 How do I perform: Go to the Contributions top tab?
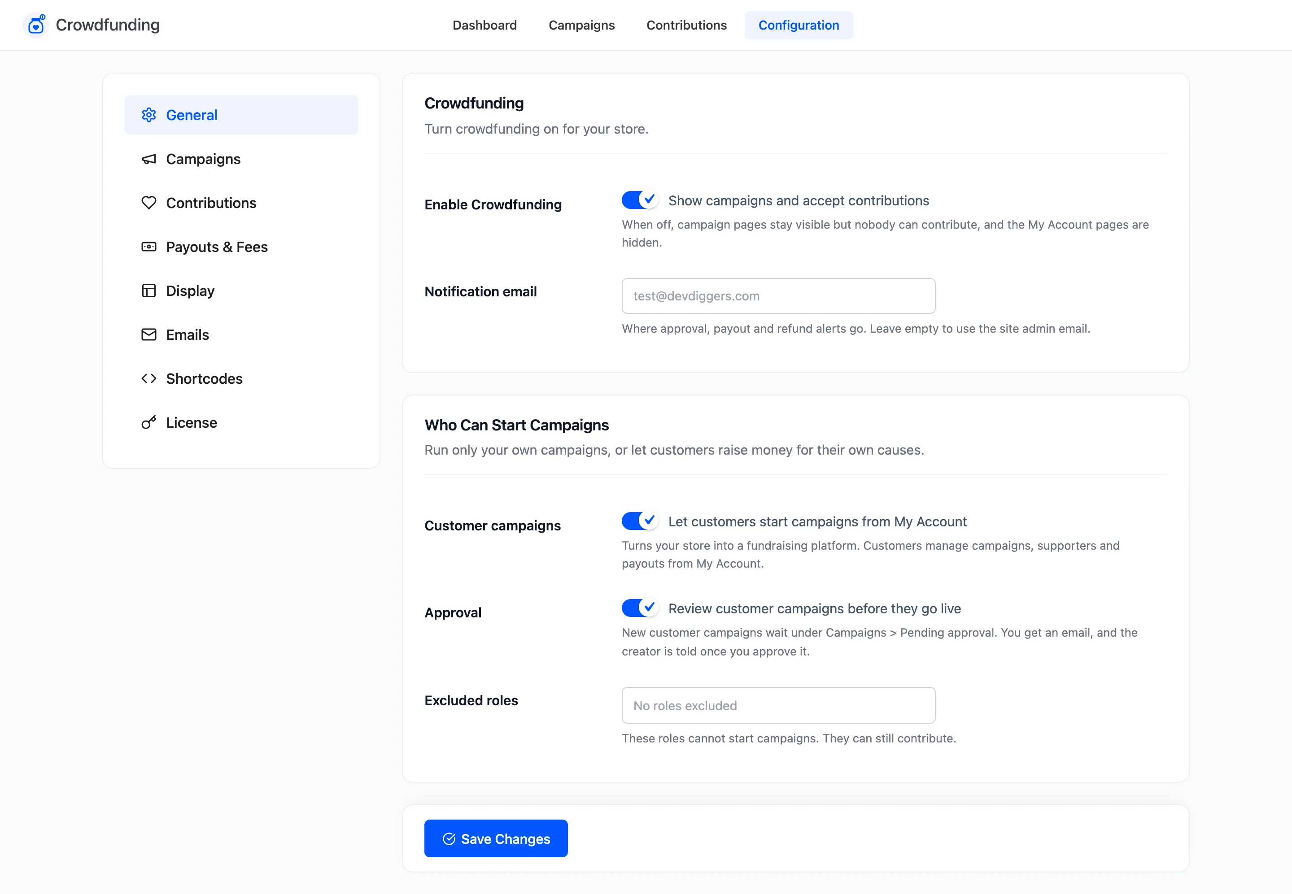pos(686,25)
